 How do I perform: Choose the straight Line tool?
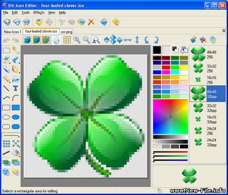point(6,88)
